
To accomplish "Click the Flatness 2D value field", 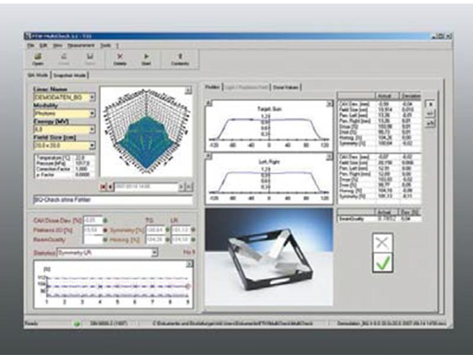I will [92, 230].
